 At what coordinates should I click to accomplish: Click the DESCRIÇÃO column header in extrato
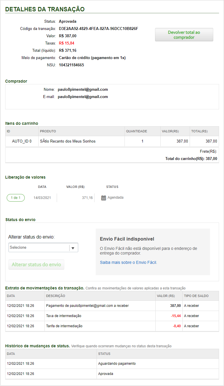(x=56, y=296)
